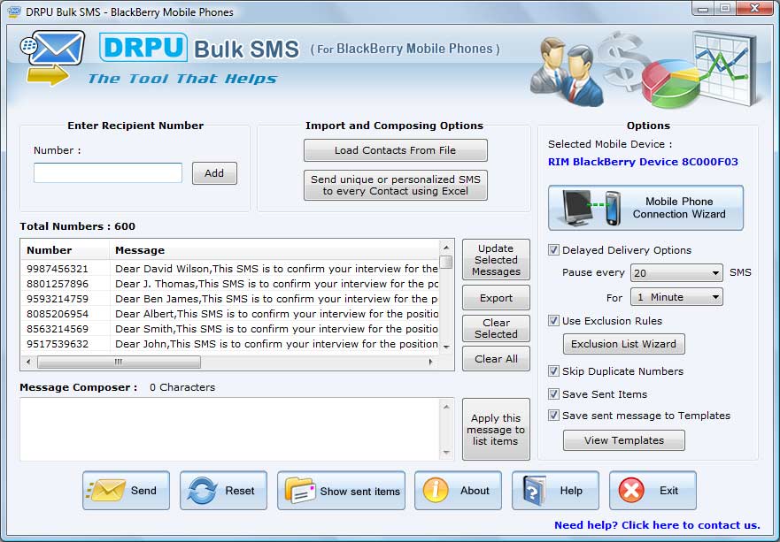This screenshot has width=780, height=542.
Task: Click the Dear Albert message cell
Action: pos(276,314)
